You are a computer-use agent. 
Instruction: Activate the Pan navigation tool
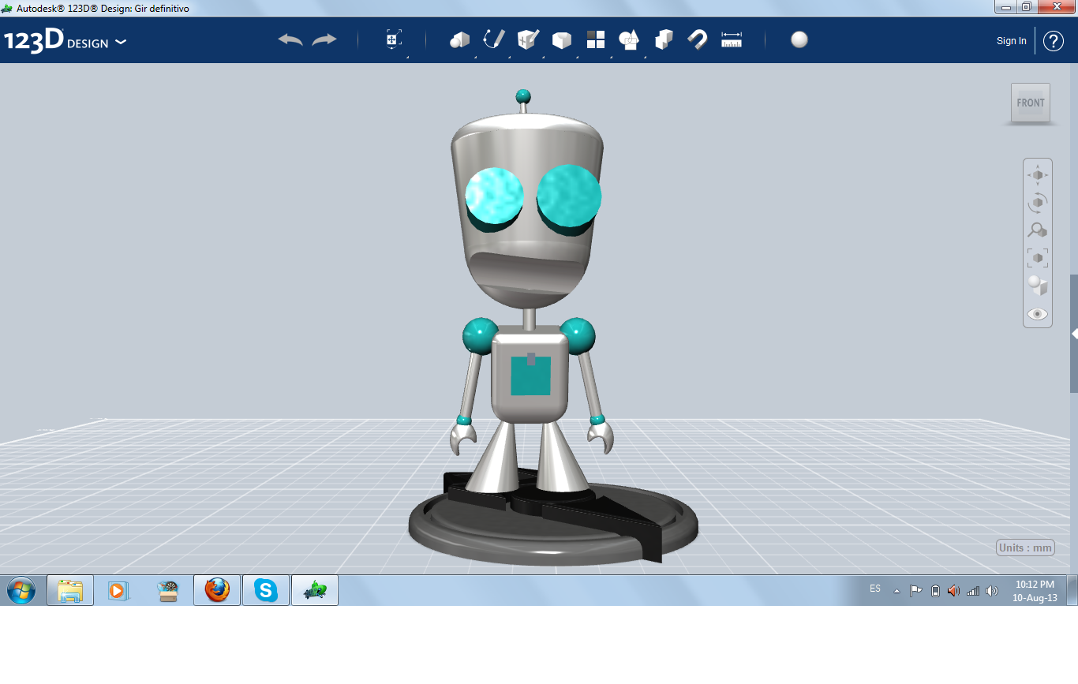1038,174
